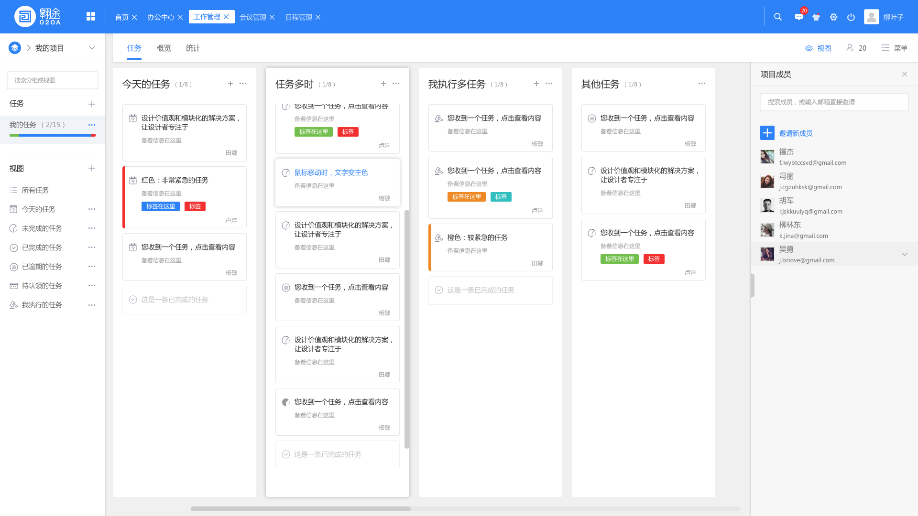The width and height of the screenshot is (918, 516).
Task: Open the search icon in top bar
Action: point(777,17)
